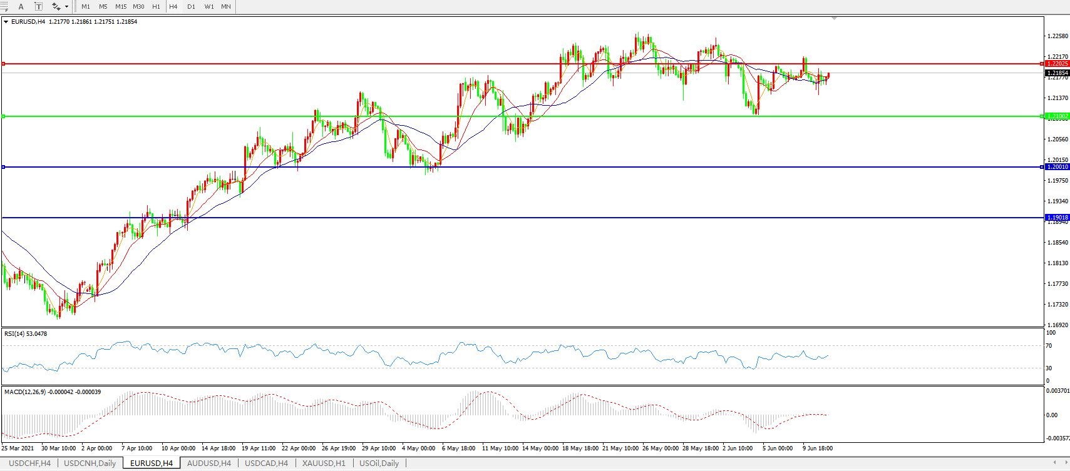
Task: Click the chart shift gray triangle marker
Action: (x=834, y=19)
